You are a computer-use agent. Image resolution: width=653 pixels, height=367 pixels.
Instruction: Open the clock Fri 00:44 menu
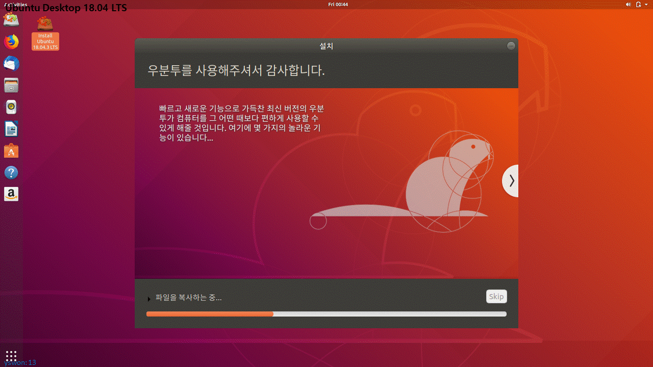[x=338, y=4]
